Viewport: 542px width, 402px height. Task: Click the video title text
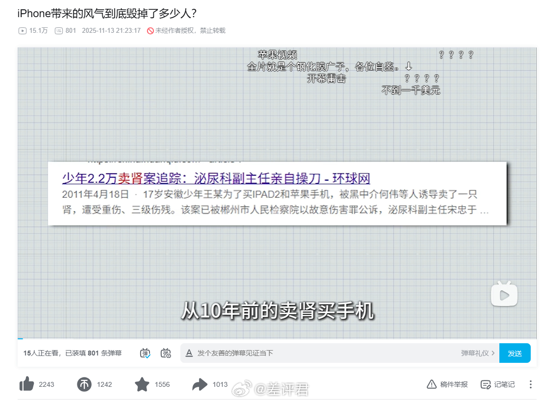pyautogui.click(x=107, y=14)
